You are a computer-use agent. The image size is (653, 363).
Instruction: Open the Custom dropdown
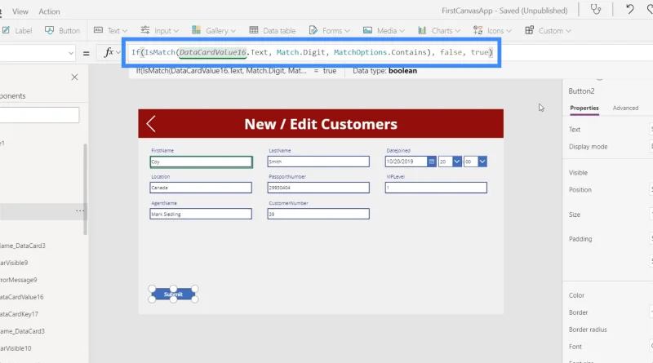pyautogui.click(x=548, y=30)
